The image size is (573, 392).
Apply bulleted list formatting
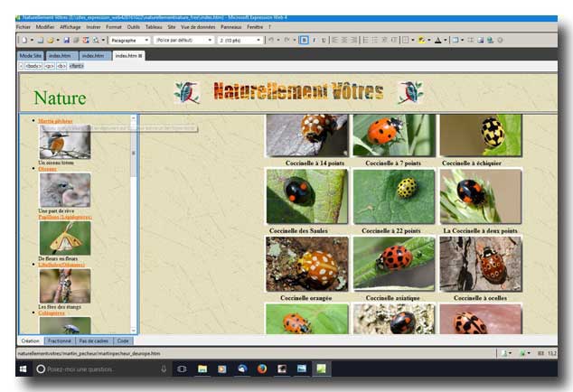tap(375, 40)
